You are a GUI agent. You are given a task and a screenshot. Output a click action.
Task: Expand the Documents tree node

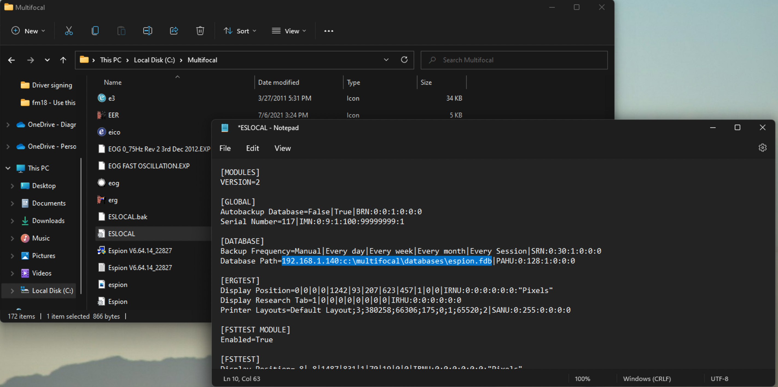point(12,203)
